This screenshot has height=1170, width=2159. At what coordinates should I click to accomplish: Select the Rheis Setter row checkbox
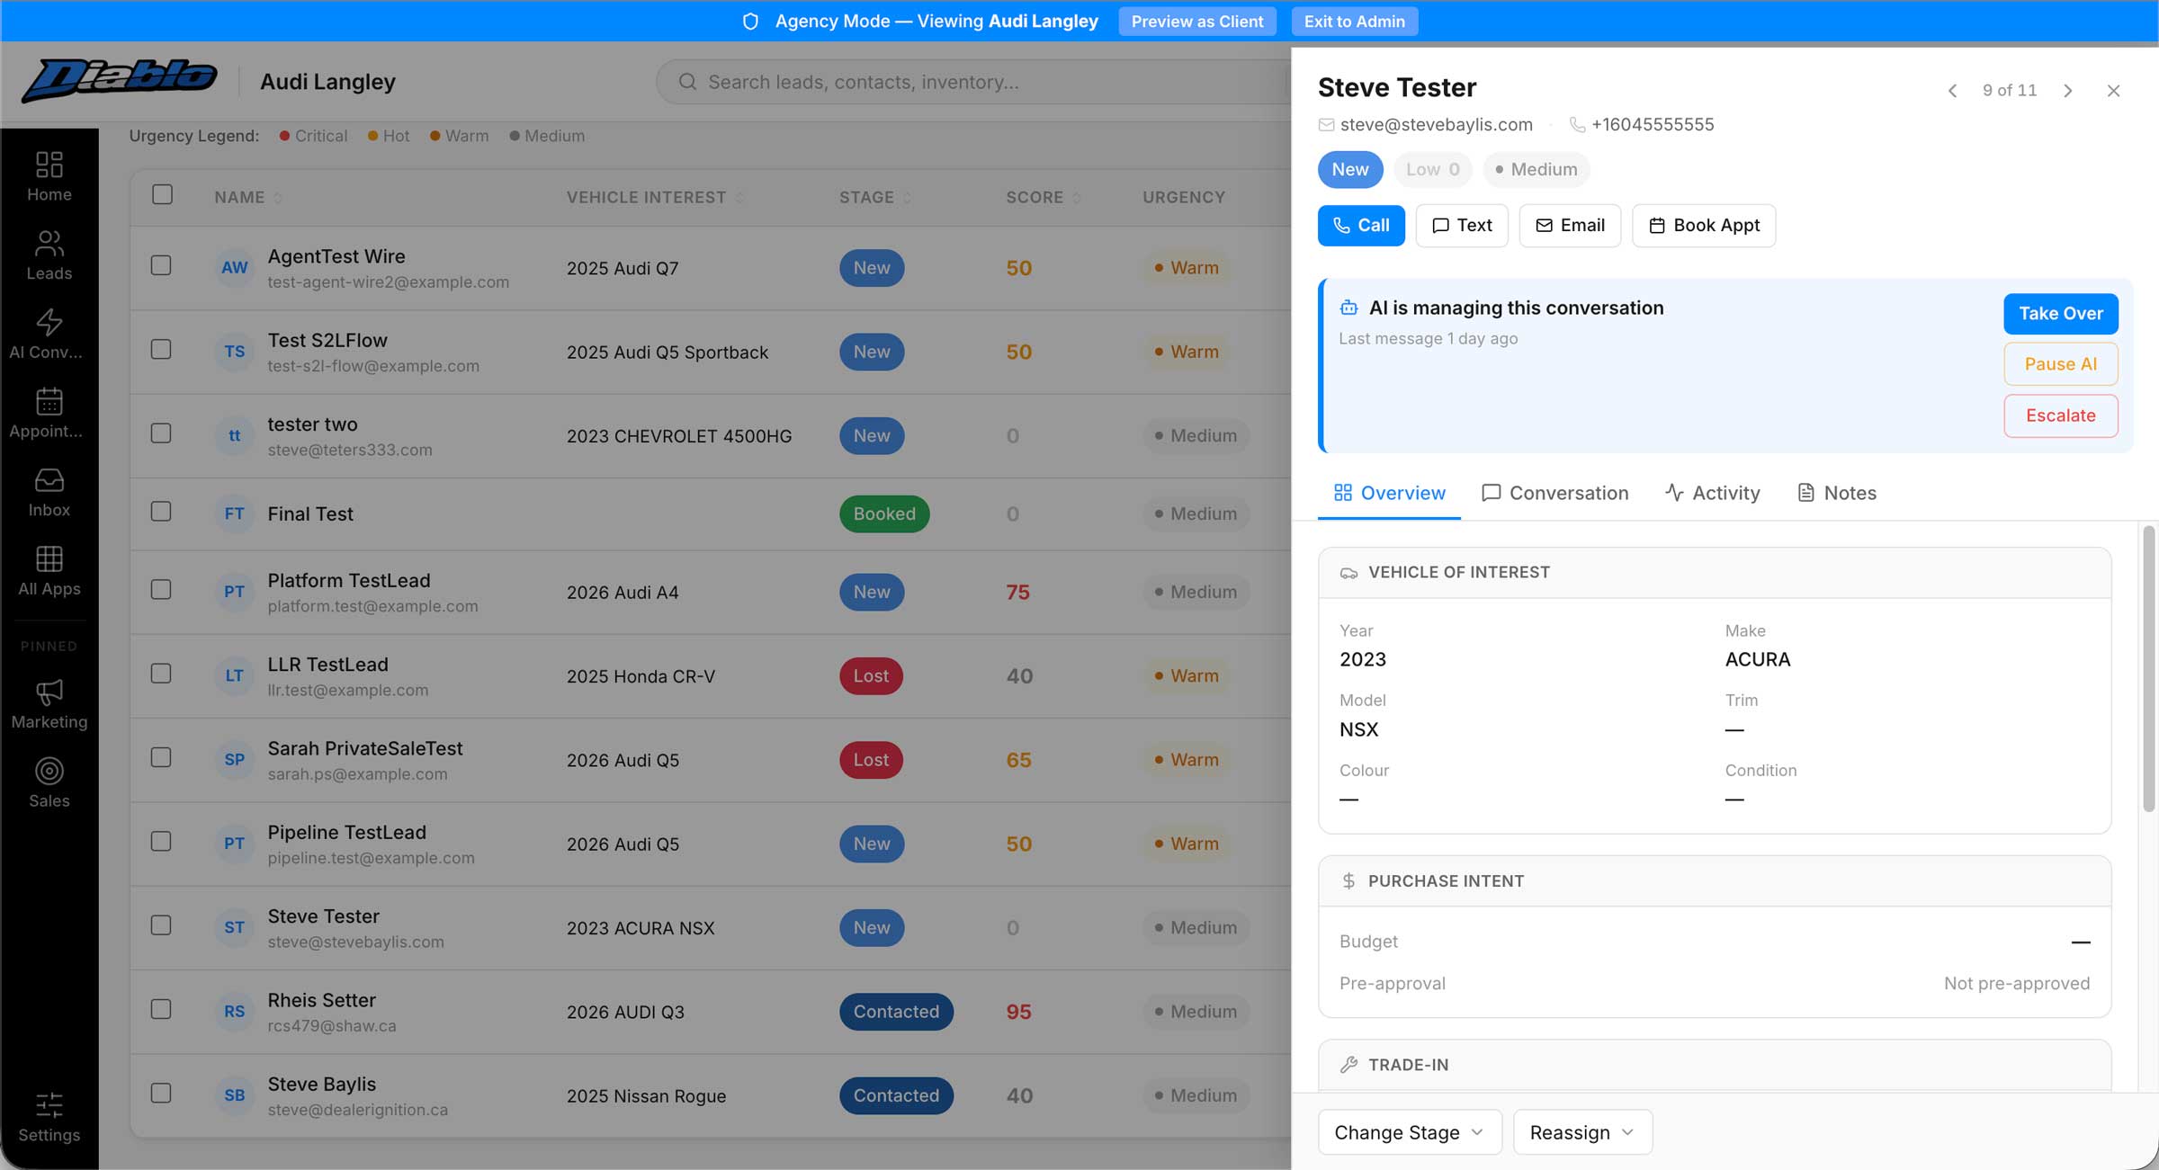click(x=161, y=1009)
